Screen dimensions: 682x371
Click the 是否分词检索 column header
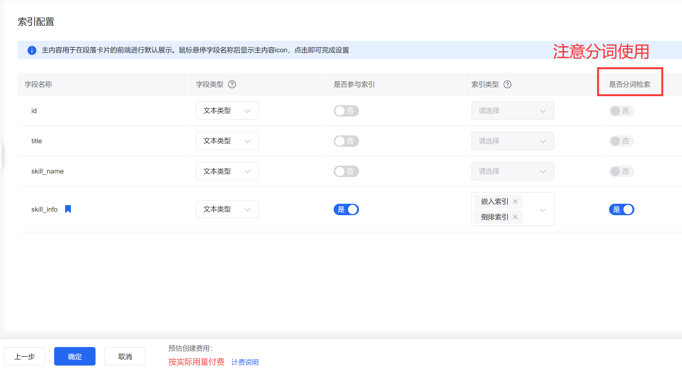tap(629, 84)
